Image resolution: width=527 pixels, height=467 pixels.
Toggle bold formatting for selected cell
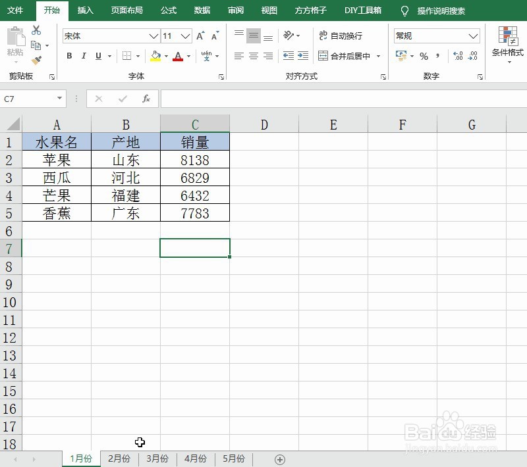(x=69, y=57)
